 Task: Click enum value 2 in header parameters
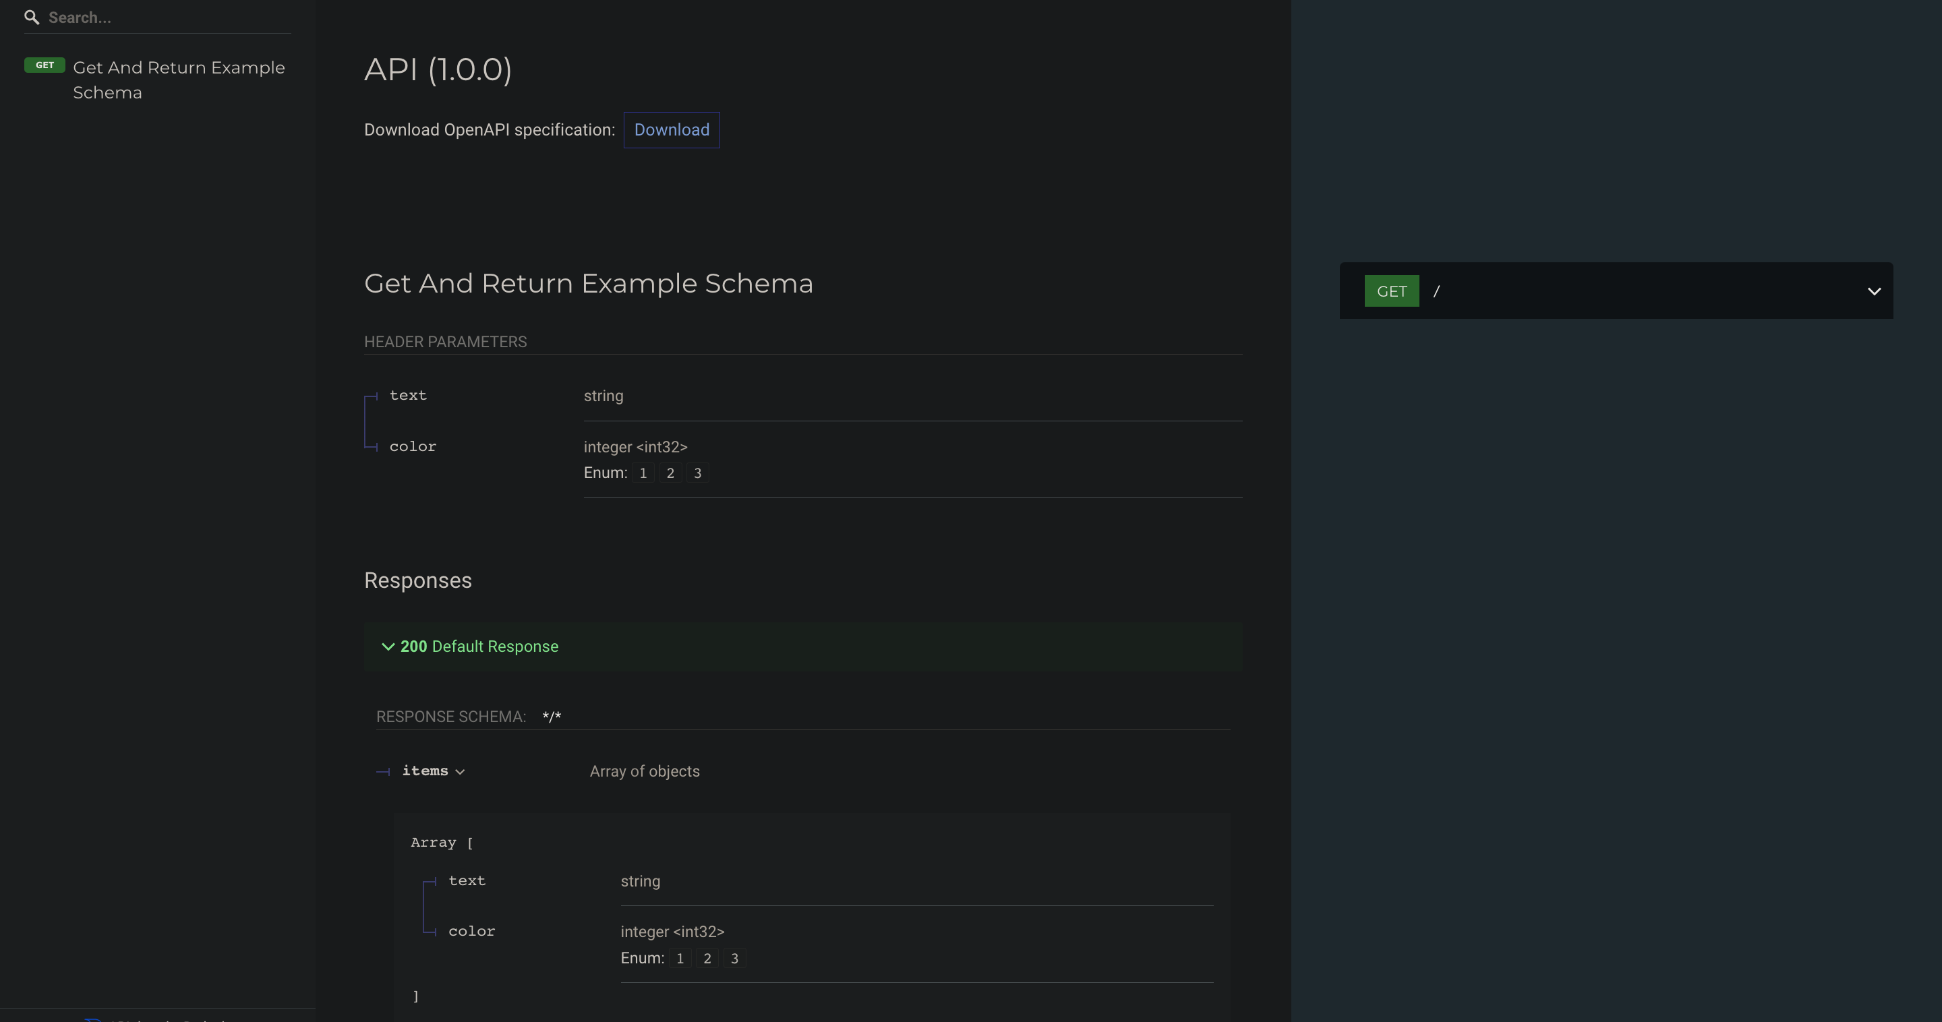670,473
